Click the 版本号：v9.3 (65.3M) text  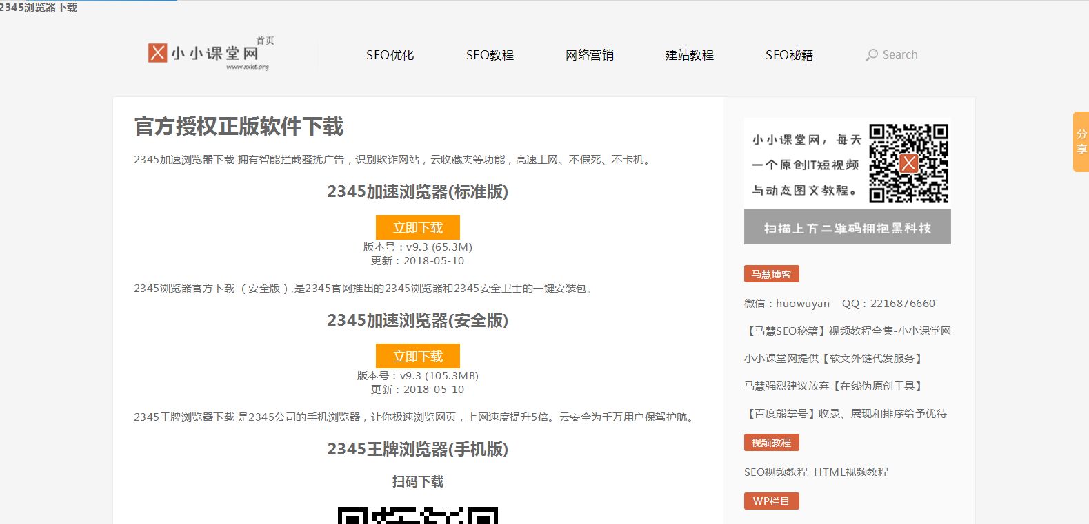(x=418, y=247)
